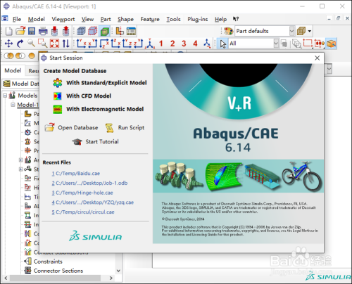Click the Connector Sections tree icon

[28, 271]
